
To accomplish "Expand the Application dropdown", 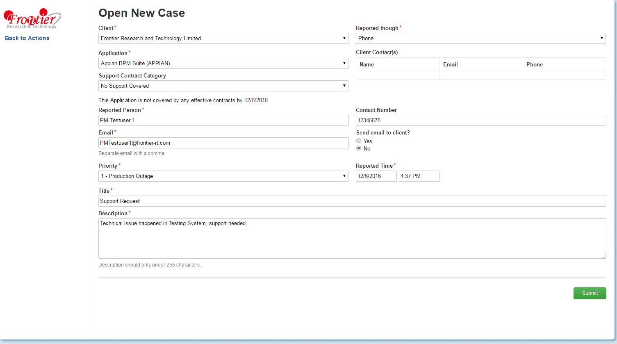I will tap(223, 64).
